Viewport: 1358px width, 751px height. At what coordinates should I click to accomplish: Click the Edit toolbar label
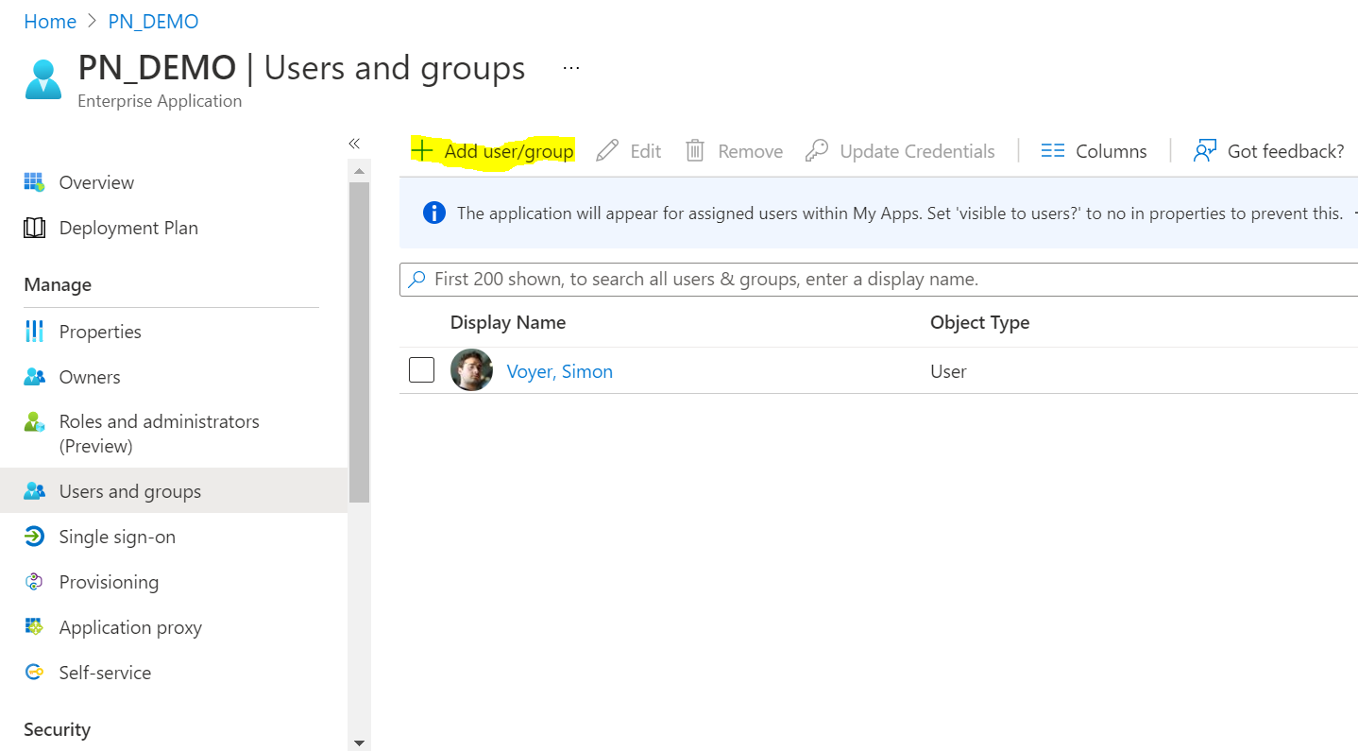click(x=645, y=151)
